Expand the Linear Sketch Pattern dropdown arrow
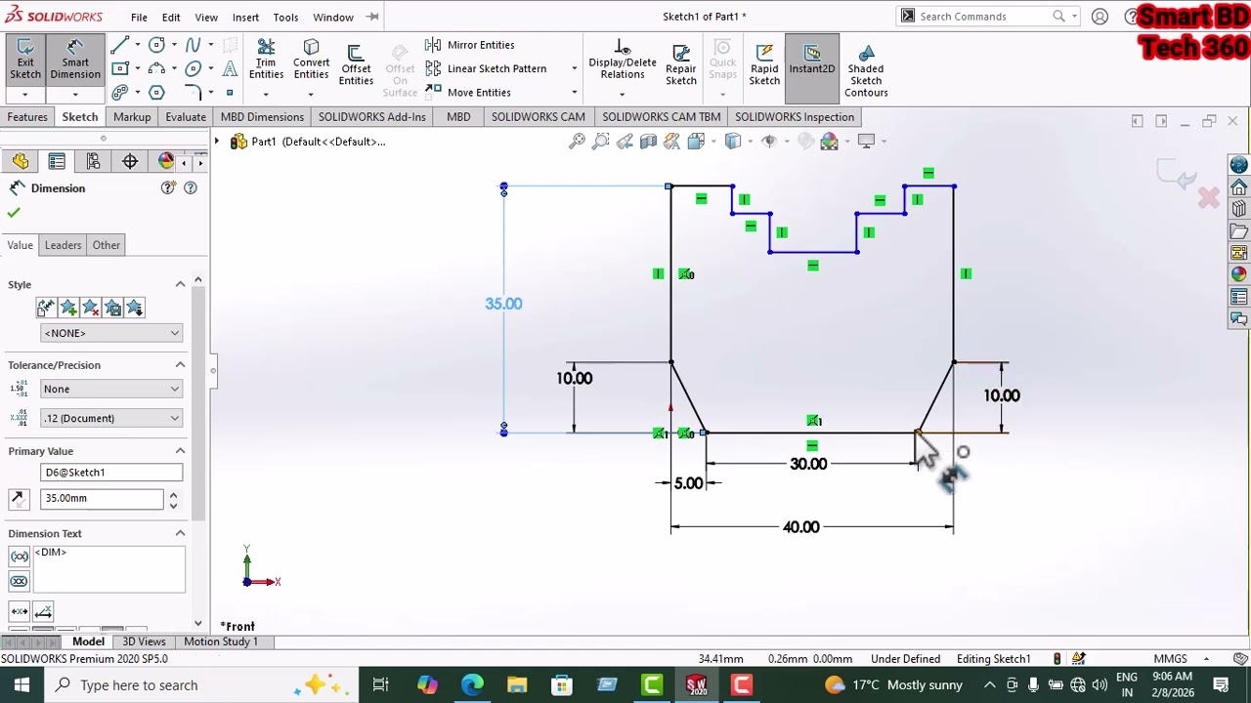Image resolution: width=1251 pixels, height=703 pixels. tap(574, 68)
